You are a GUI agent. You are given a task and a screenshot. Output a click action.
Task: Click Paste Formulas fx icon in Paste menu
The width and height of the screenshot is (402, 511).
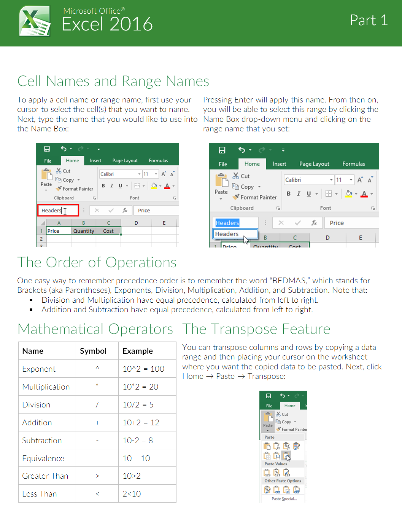[277, 446]
